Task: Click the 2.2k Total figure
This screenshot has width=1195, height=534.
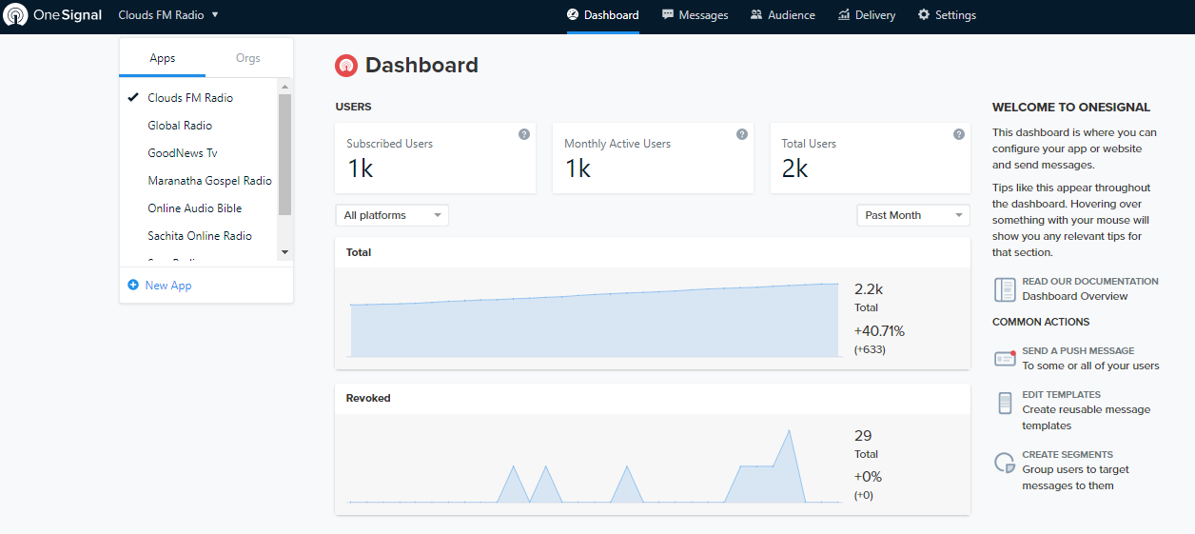Action: pyautogui.click(x=869, y=289)
